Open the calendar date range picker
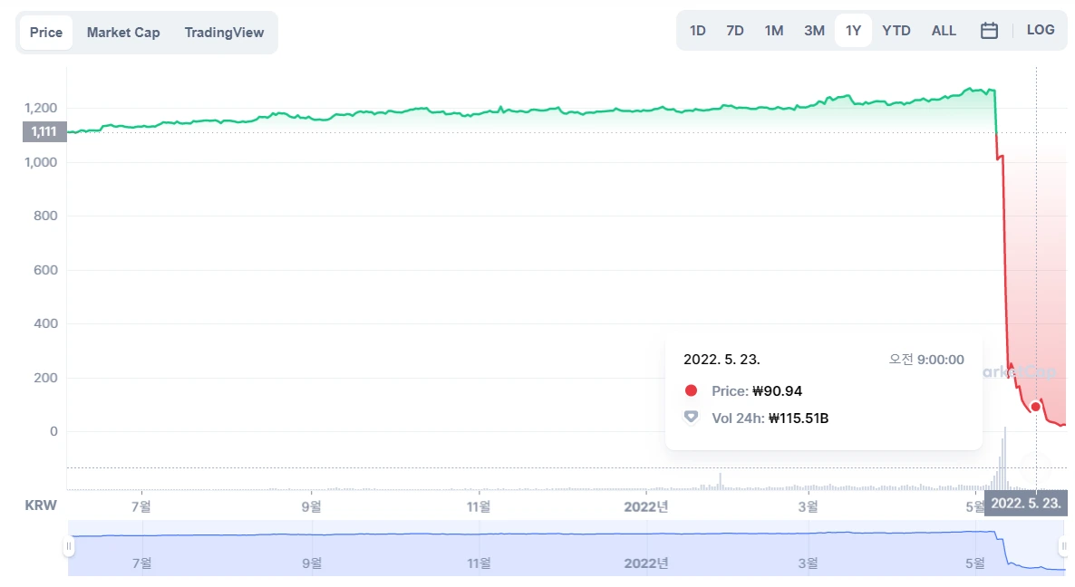 (x=989, y=31)
